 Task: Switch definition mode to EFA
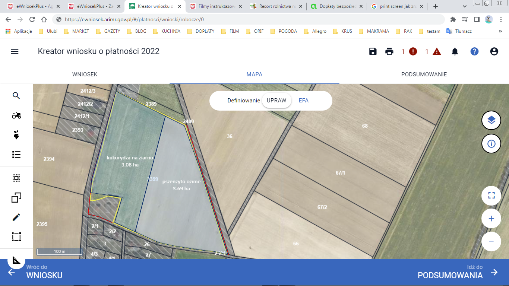pyautogui.click(x=304, y=101)
